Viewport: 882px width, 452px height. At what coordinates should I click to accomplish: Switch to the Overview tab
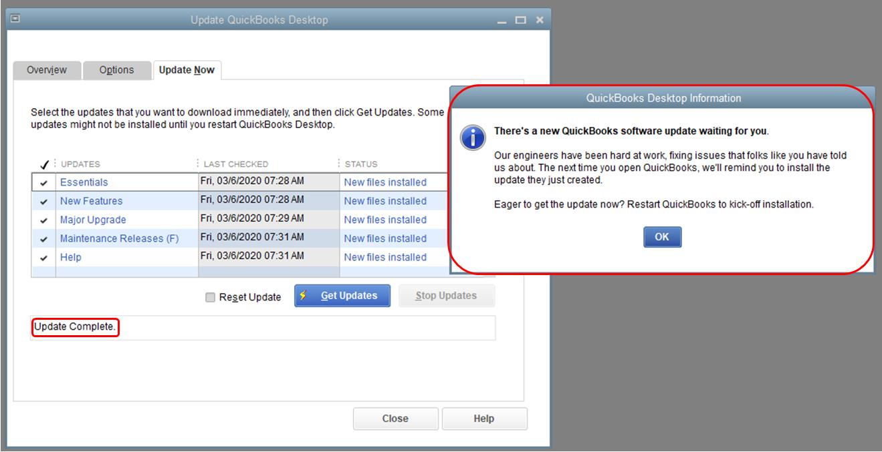coord(47,70)
